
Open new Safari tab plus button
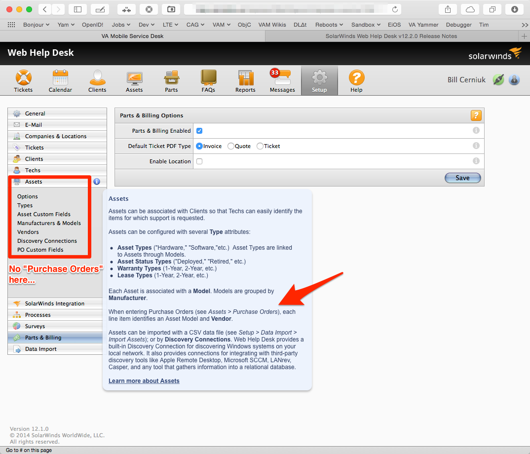pos(524,36)
